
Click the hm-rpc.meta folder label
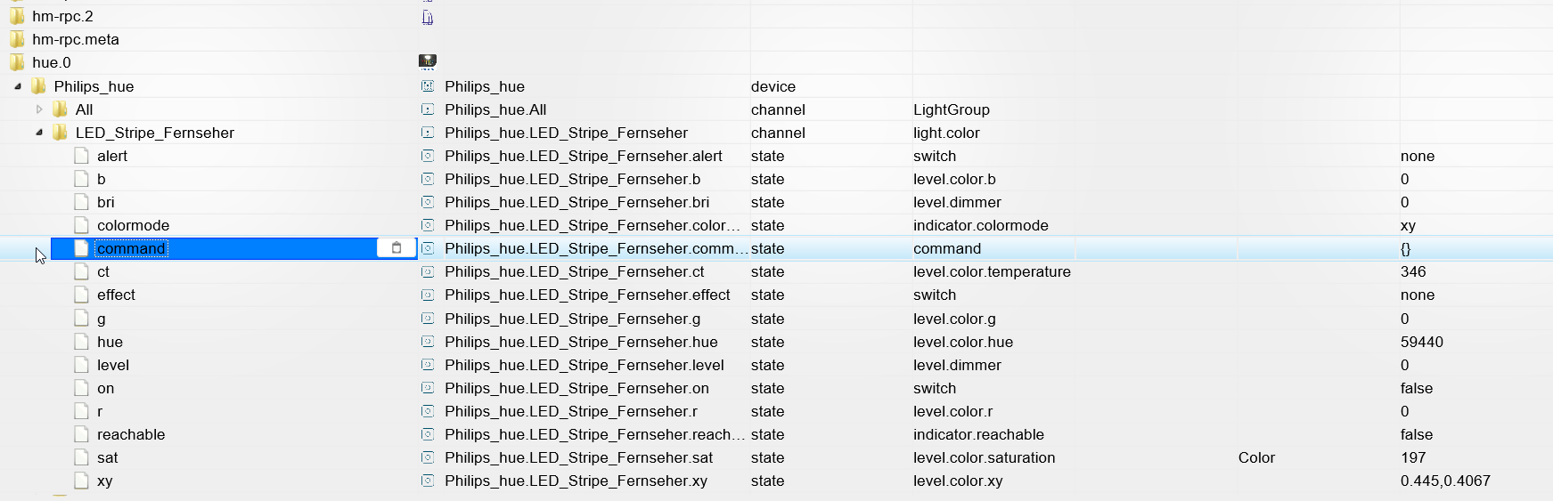(76, 39)
